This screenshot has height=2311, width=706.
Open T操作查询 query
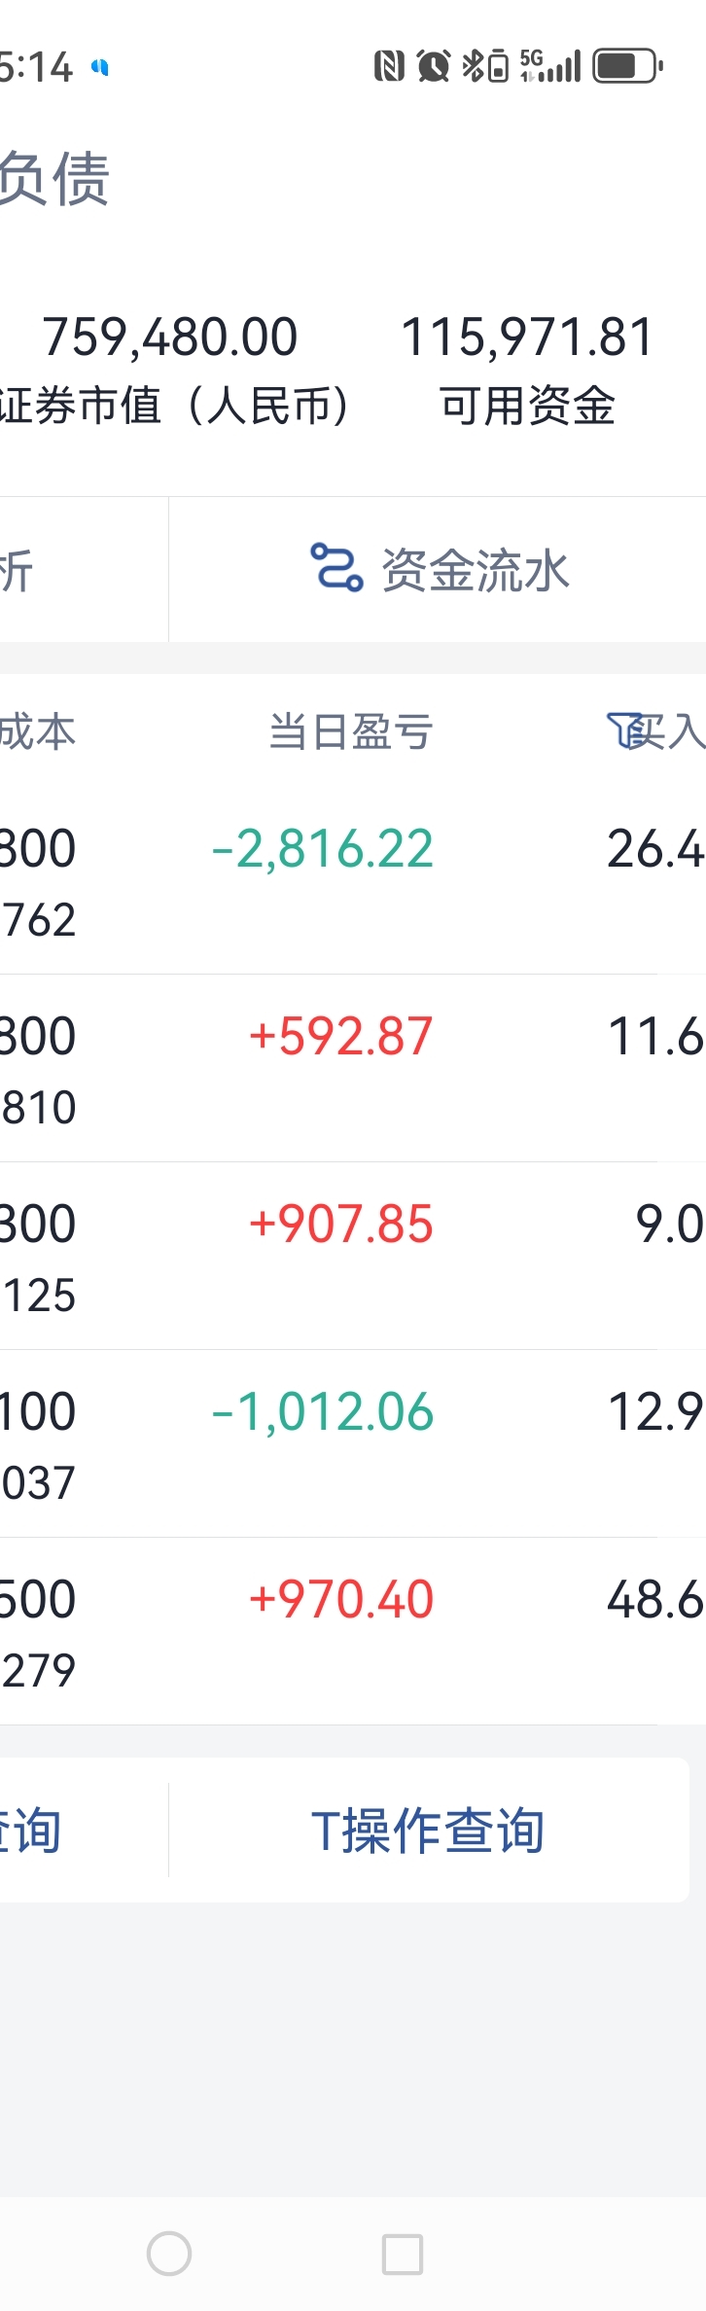pyautogui.click(x=428, y=1831)
